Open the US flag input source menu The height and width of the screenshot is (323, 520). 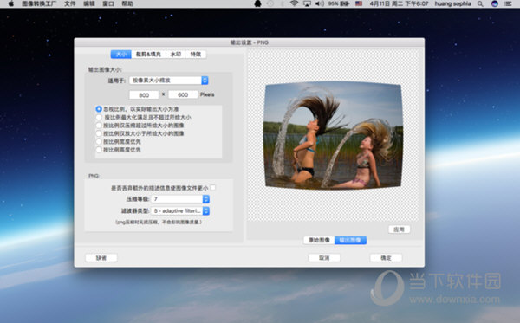359,3
